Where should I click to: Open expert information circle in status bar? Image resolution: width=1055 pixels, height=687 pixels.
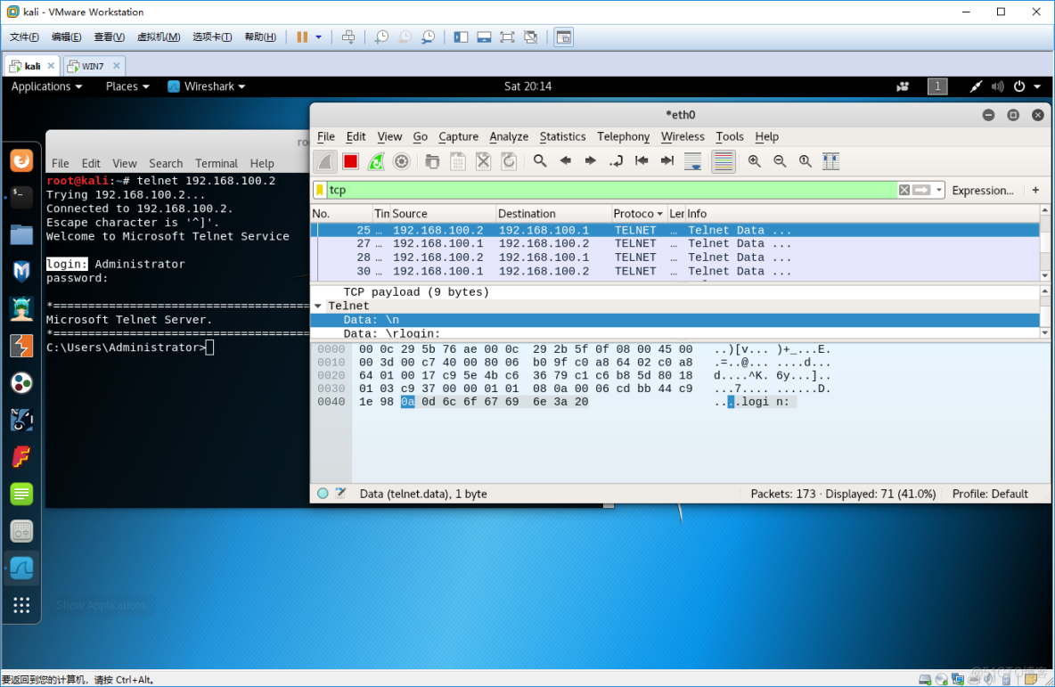323,494
